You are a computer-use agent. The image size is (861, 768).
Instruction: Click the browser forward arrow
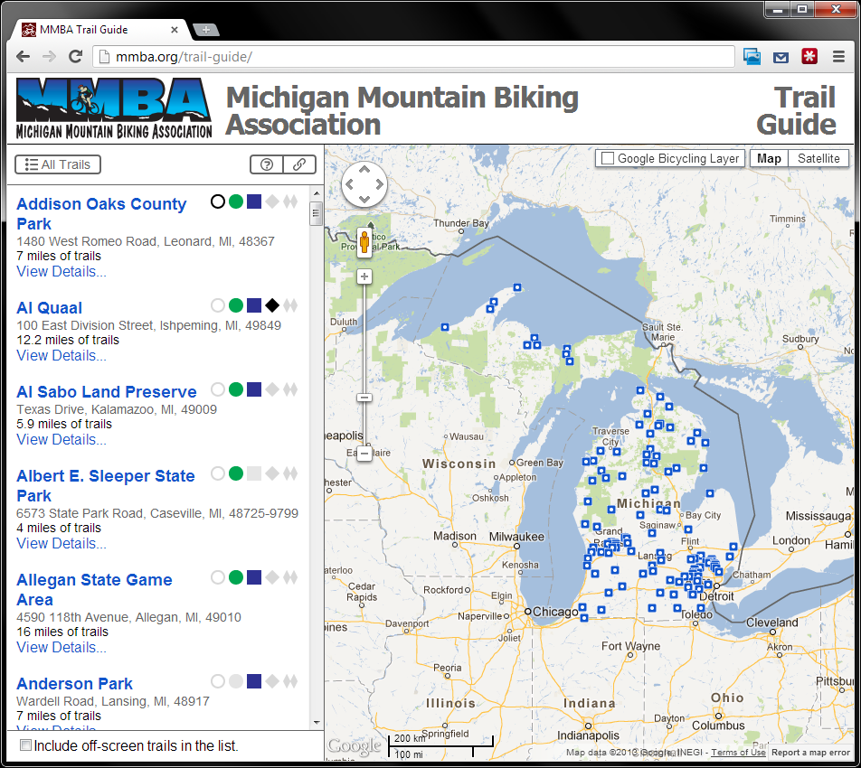tap(50, 57)
